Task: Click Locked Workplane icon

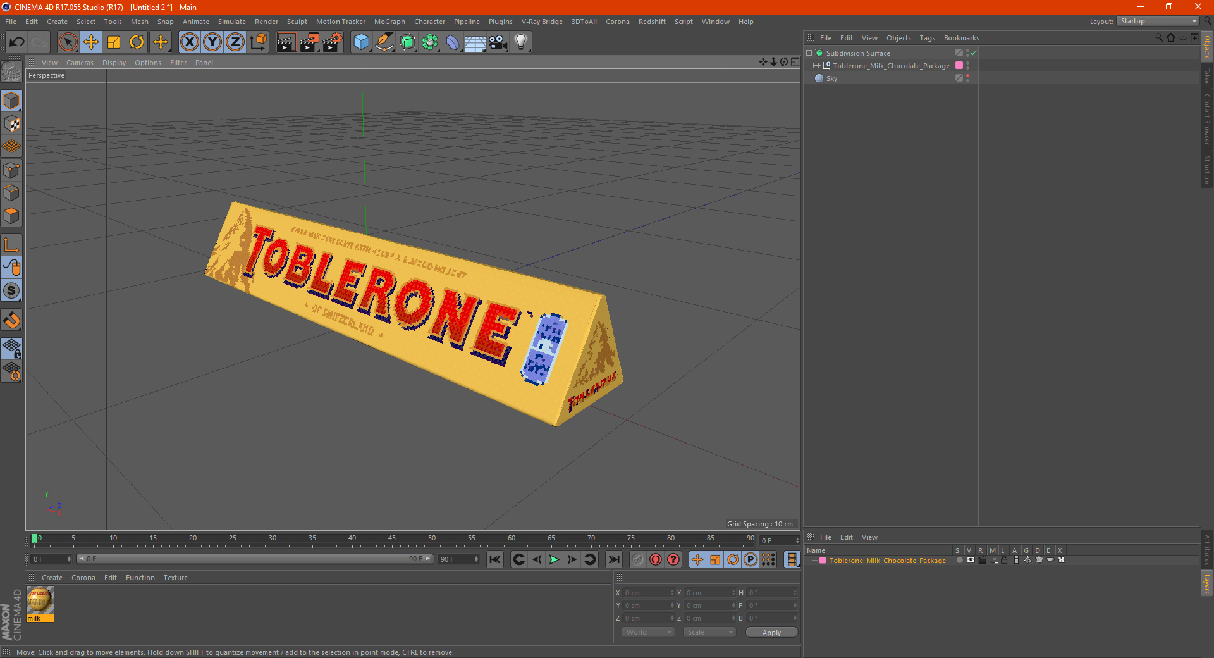Action: point(11,348)
